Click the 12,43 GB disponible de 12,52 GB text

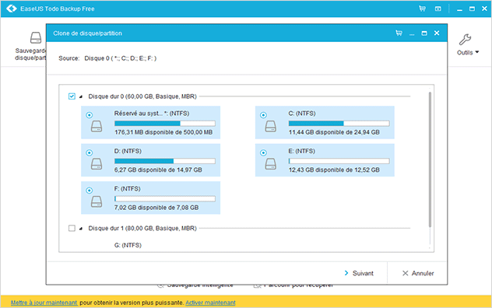(334, 170)
